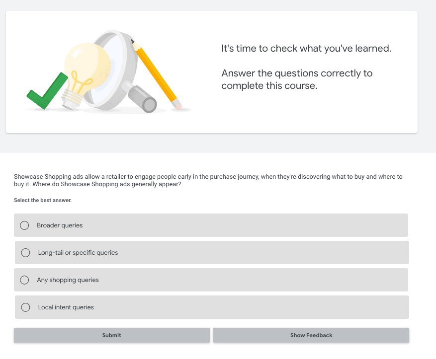Click the green checkmark illustration
This screenshot has width=436, height=359.
pyautogui.click(x=47, y=91)
